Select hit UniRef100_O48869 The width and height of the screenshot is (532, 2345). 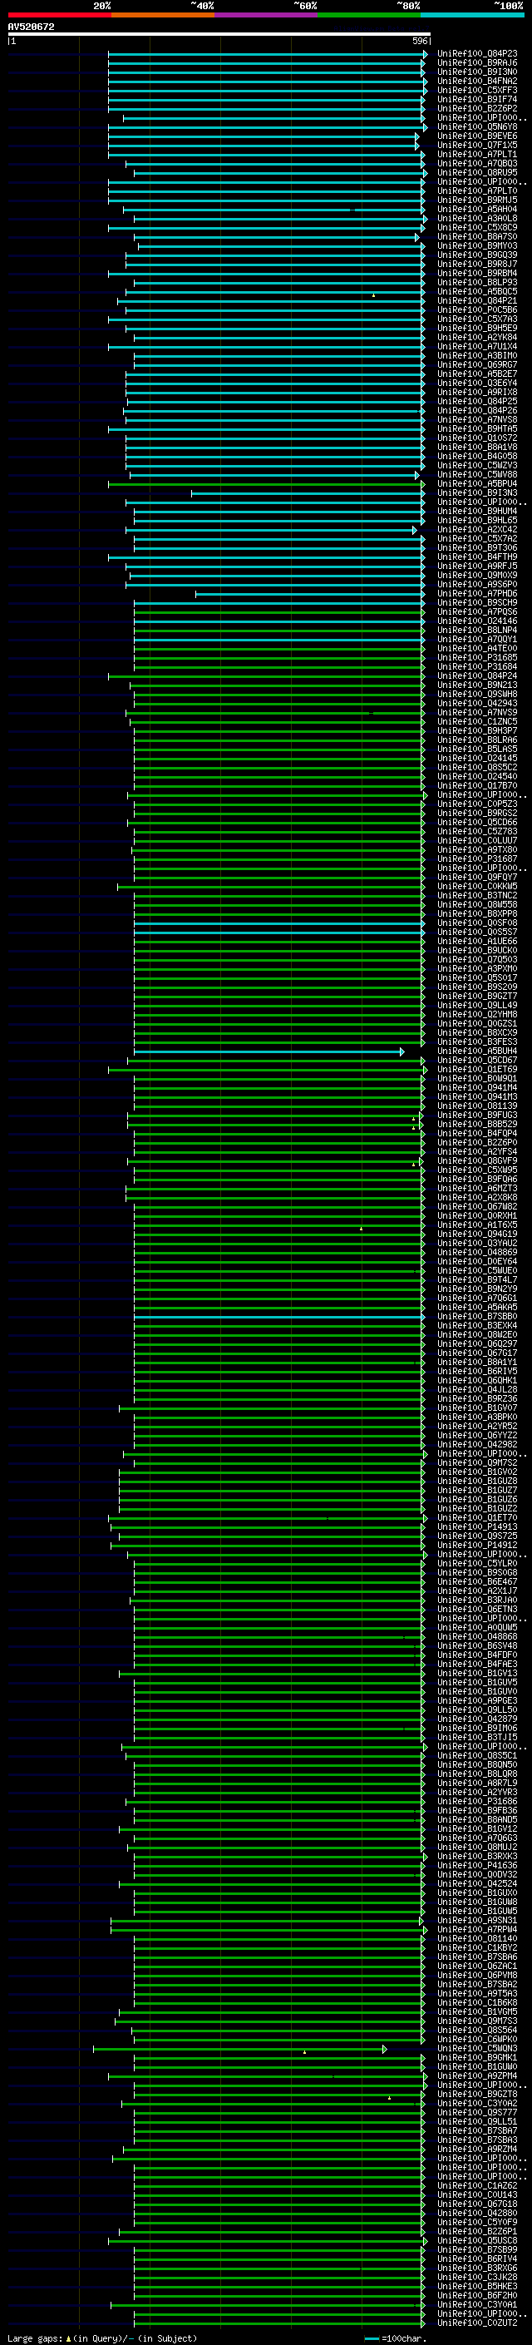[477, 1253]
